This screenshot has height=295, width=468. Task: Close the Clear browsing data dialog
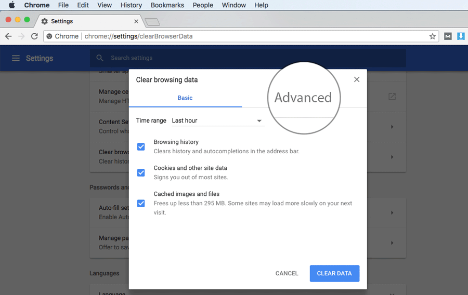point(356,79)
